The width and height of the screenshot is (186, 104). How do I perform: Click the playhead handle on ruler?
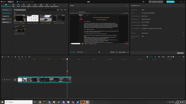coord(67,59)
